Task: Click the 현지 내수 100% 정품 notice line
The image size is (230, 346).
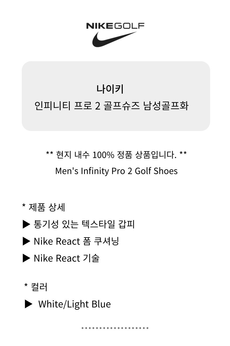Action: [116, 155]
